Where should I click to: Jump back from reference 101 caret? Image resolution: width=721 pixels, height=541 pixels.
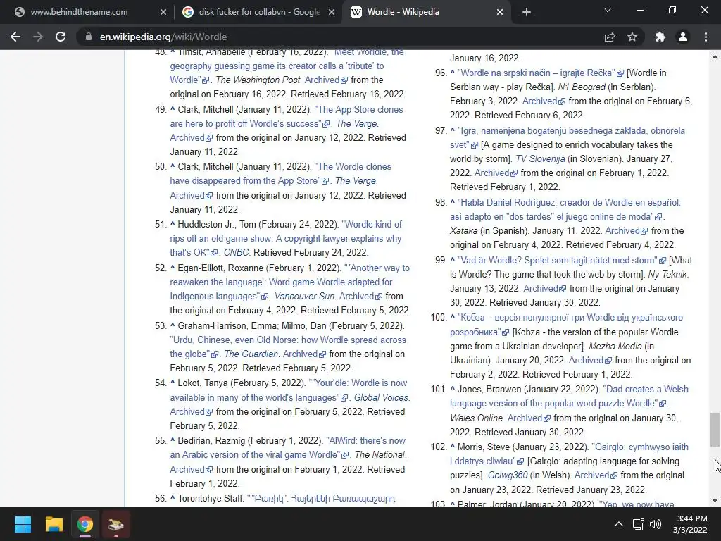point(453,389)
